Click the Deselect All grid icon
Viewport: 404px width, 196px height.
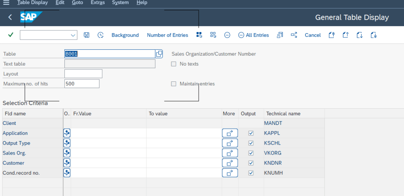click(213, 35)
